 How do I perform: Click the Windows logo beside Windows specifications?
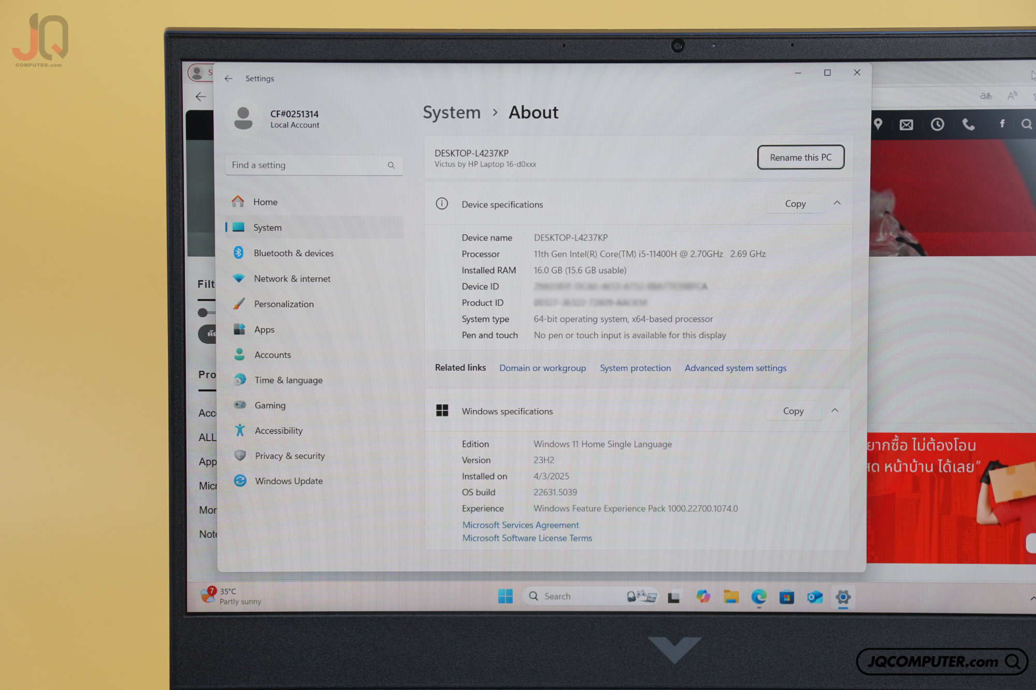pyautogui.click(x=442, y=410)
